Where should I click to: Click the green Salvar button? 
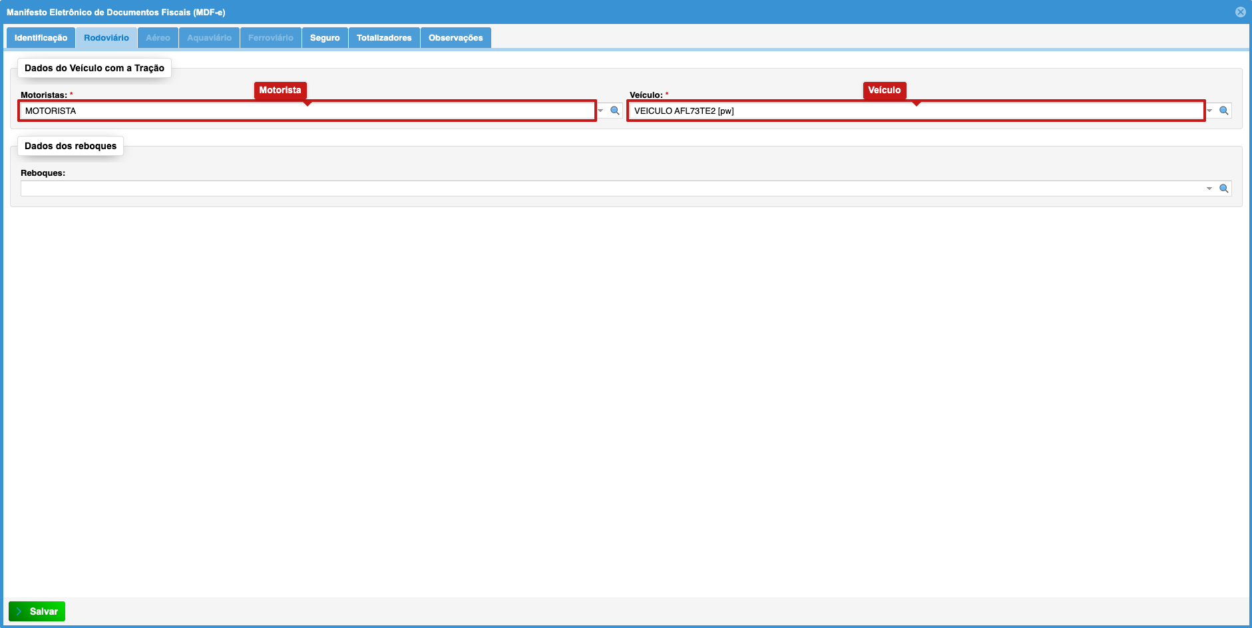point(37,611)
